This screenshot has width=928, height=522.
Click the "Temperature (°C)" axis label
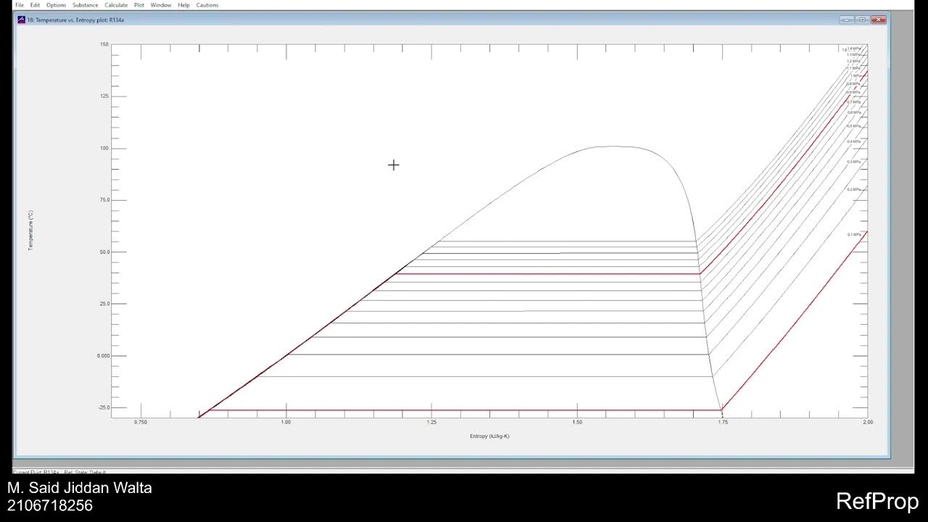click(x=30, y=231)
